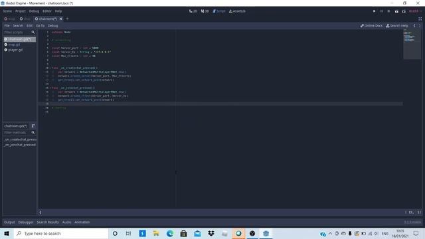Play a custom scene
425x239 pixels.
(x=404, y=11)
